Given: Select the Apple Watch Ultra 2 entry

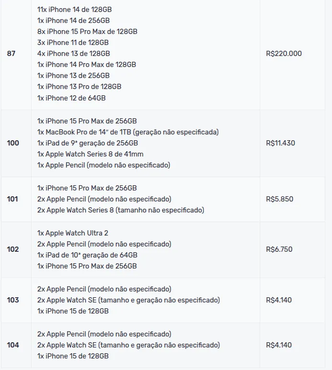Looking at the screenshot, I should click(x=73, y=233).
